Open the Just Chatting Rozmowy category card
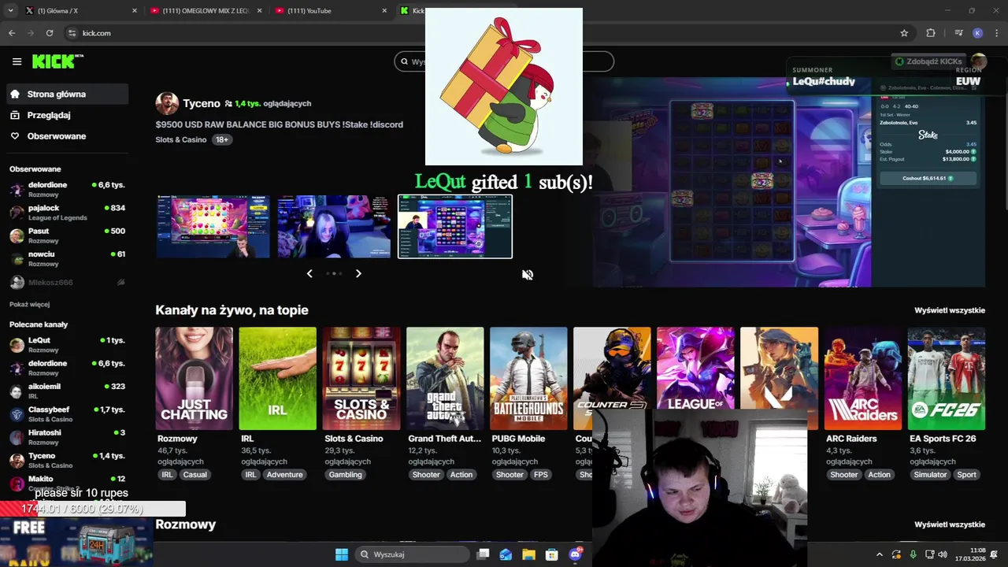The image size is (1008, 567). (194, 378)
